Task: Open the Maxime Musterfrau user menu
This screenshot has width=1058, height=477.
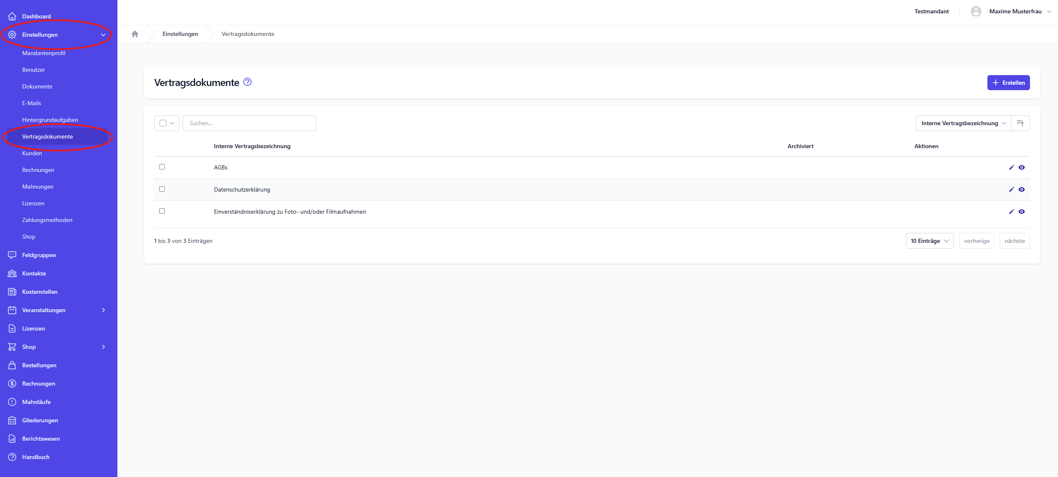Action: click(x=1020, y=11)
